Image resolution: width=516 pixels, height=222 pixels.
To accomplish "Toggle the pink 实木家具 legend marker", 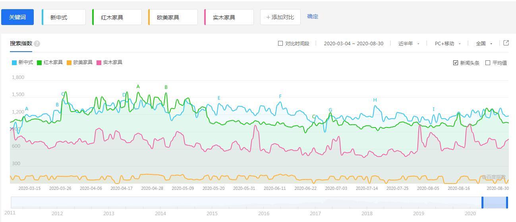I will [x=99, y=63].
